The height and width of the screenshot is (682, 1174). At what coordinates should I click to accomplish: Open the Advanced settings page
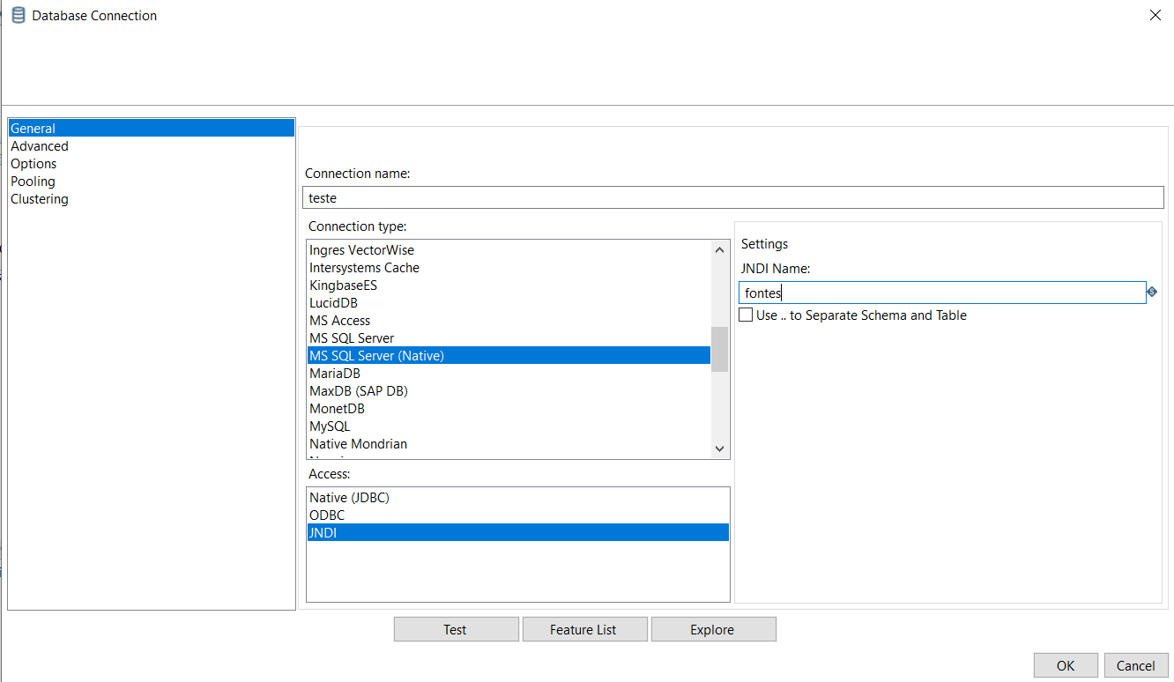[152, 145]
